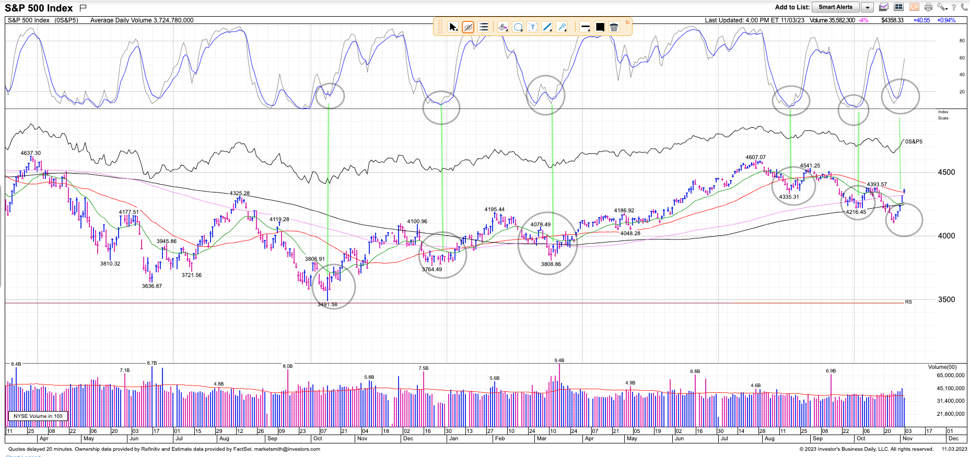This screenshot has width=970, height=457.
Task: Open the black color swatch picker
Action: click(600, 27)
